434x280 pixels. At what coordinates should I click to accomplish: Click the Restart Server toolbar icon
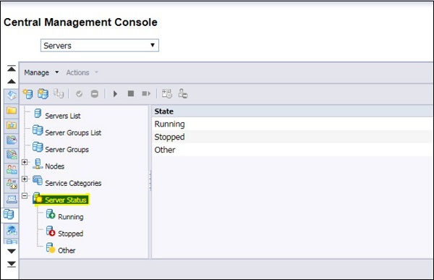click(146, 93)
